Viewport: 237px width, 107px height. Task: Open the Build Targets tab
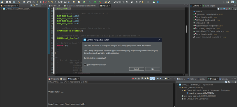click(x=209, y=6)
